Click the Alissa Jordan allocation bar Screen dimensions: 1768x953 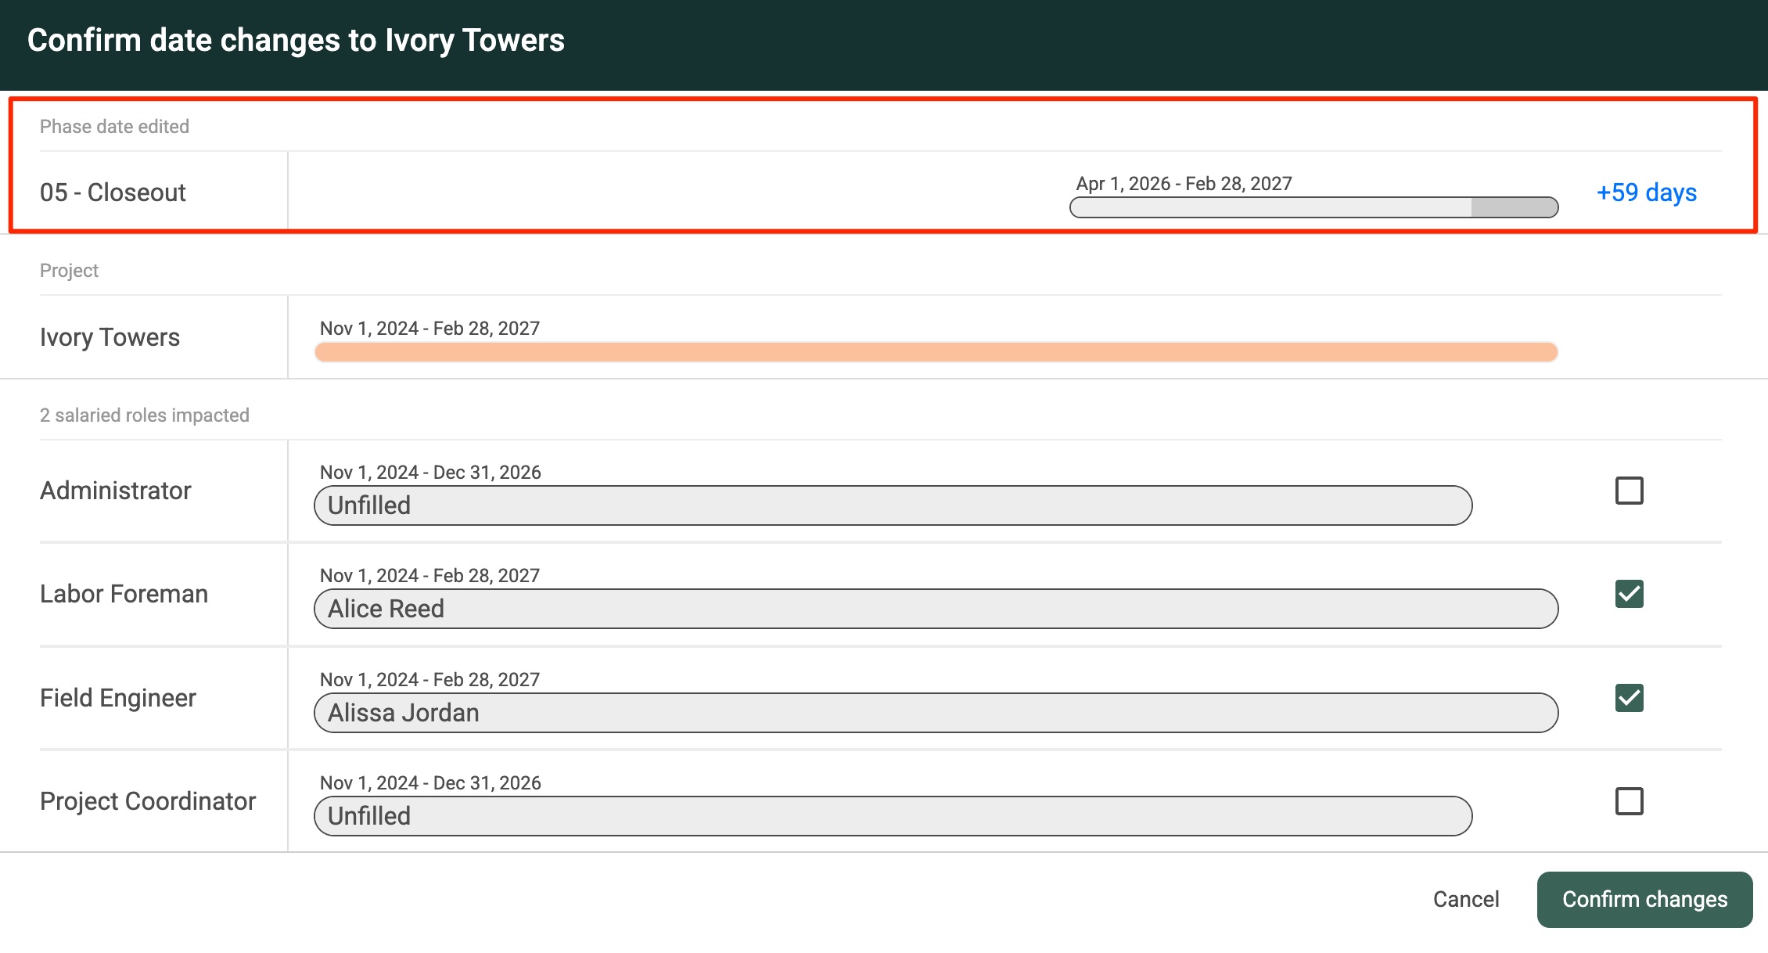[x=936, y=713]
